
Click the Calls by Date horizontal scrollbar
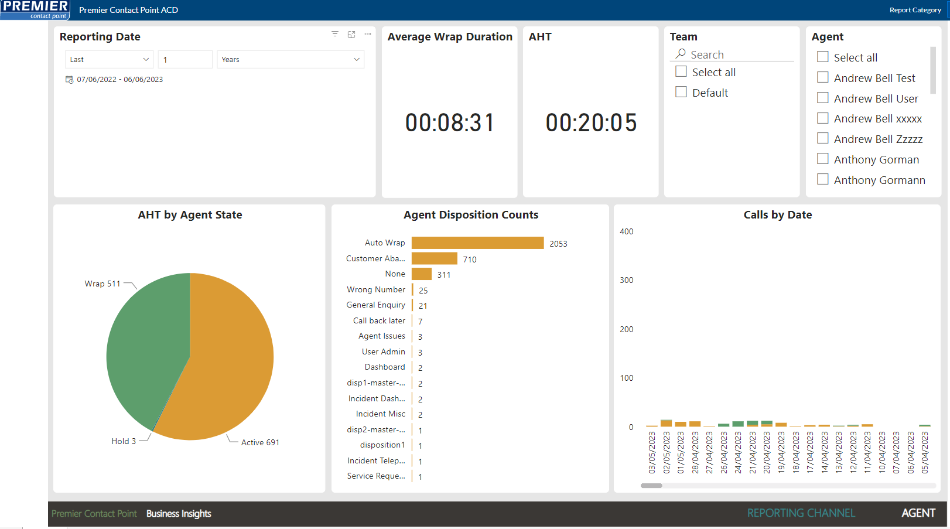click(651, 486)
